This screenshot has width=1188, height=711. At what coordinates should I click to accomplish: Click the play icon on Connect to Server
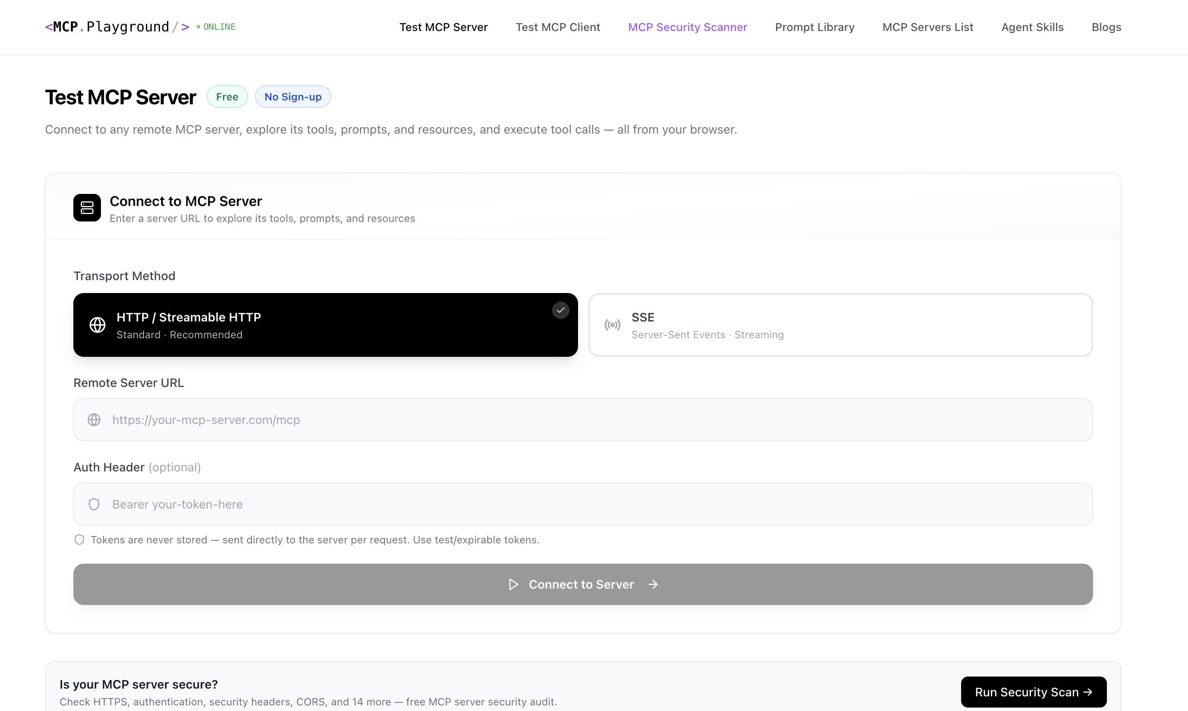513,584
